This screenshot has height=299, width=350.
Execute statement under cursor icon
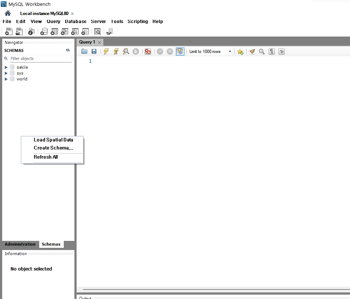[x=116, y=52]
